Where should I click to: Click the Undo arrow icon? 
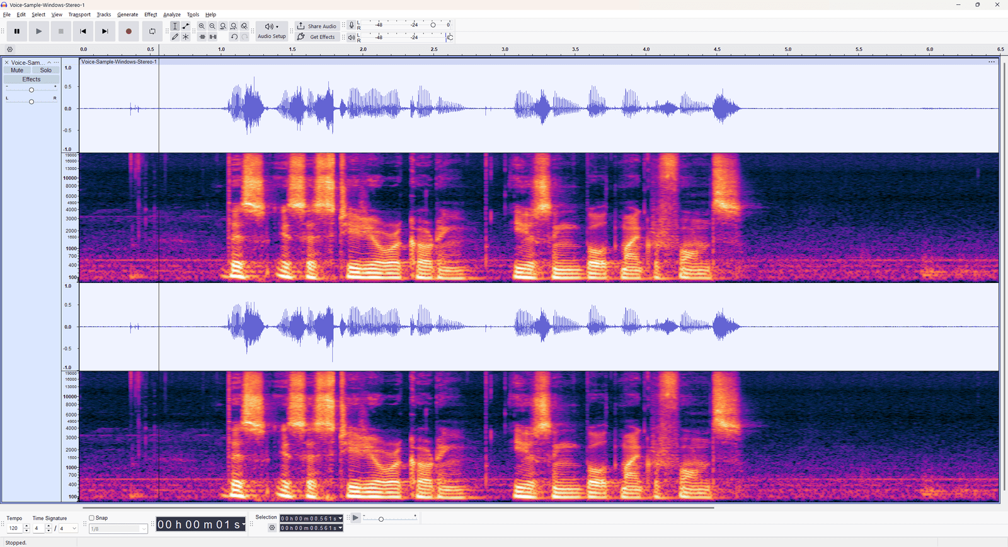pos(234,37)
